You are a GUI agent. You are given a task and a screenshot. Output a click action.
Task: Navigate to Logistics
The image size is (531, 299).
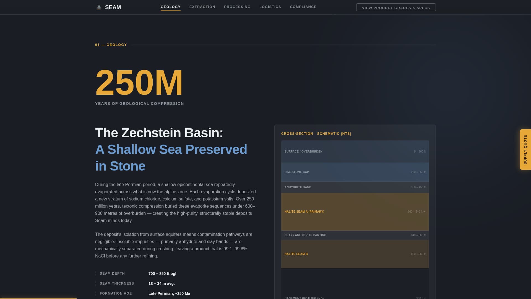click(270, 7)
